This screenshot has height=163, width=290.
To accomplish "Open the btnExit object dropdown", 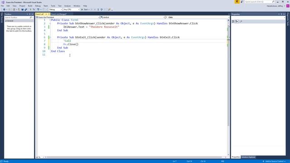I will tap(133, 17).
